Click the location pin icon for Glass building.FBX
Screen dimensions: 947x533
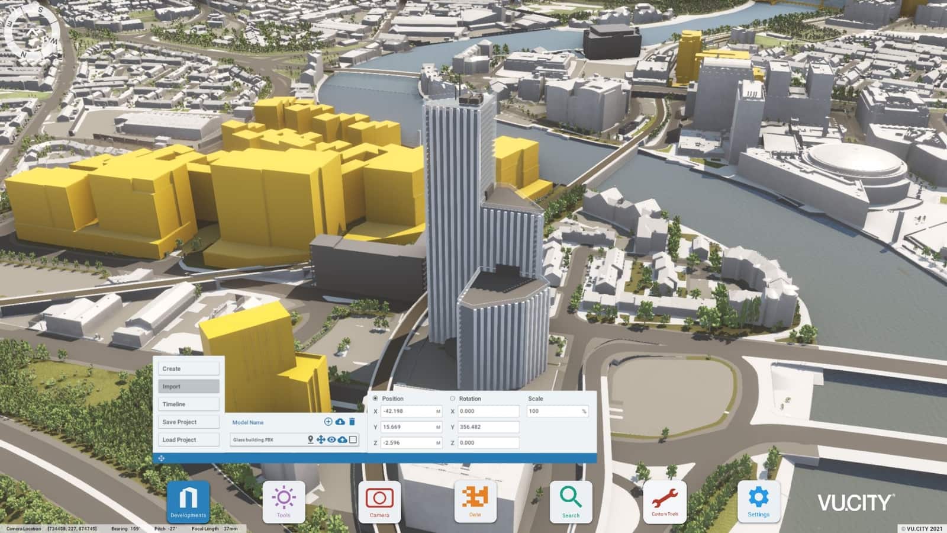pos(310,439)
